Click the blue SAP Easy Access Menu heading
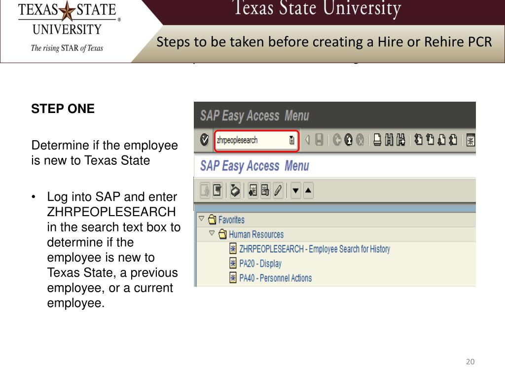This screenshot has width=505, height=379. [254, 166]
